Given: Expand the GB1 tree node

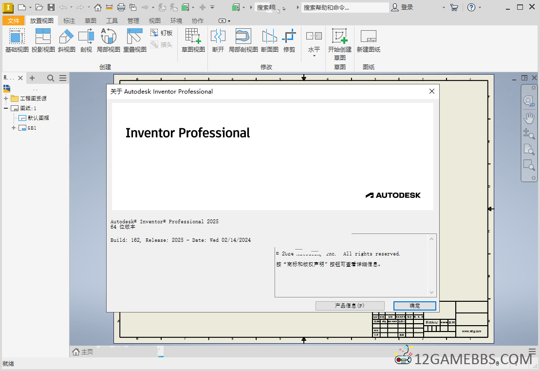Looking at the screenshot, I should tap(14, 128).
